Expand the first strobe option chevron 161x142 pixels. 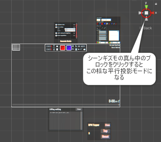coord(74,25)
